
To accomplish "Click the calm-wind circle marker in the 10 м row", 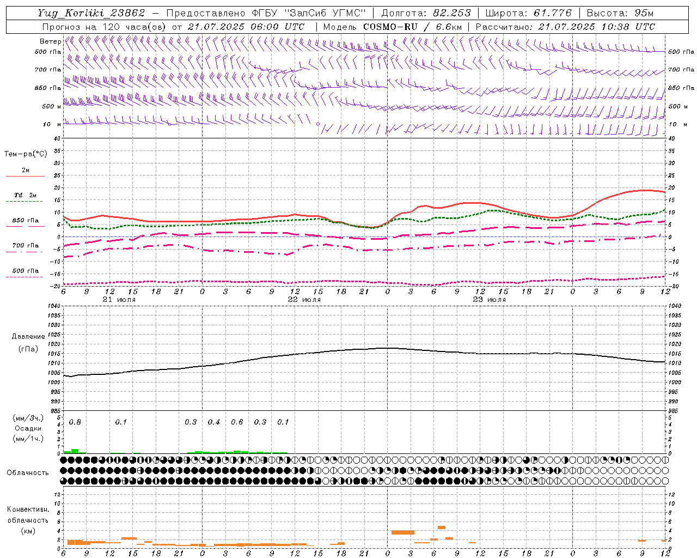I will (318, 124).
